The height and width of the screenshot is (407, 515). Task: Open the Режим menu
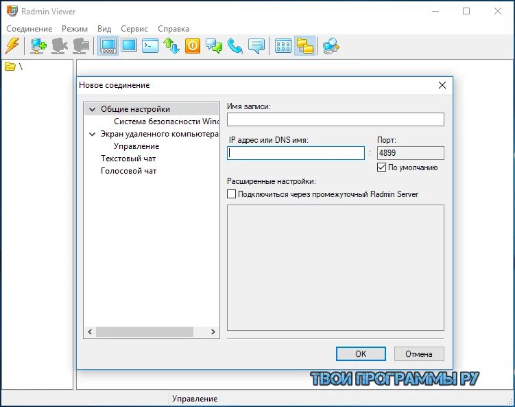pos(75,29)
